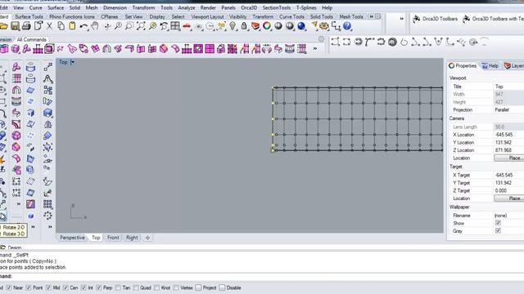Switch to the Front viewport tab
Screen dimensions: 524x294
pos(113,238)
